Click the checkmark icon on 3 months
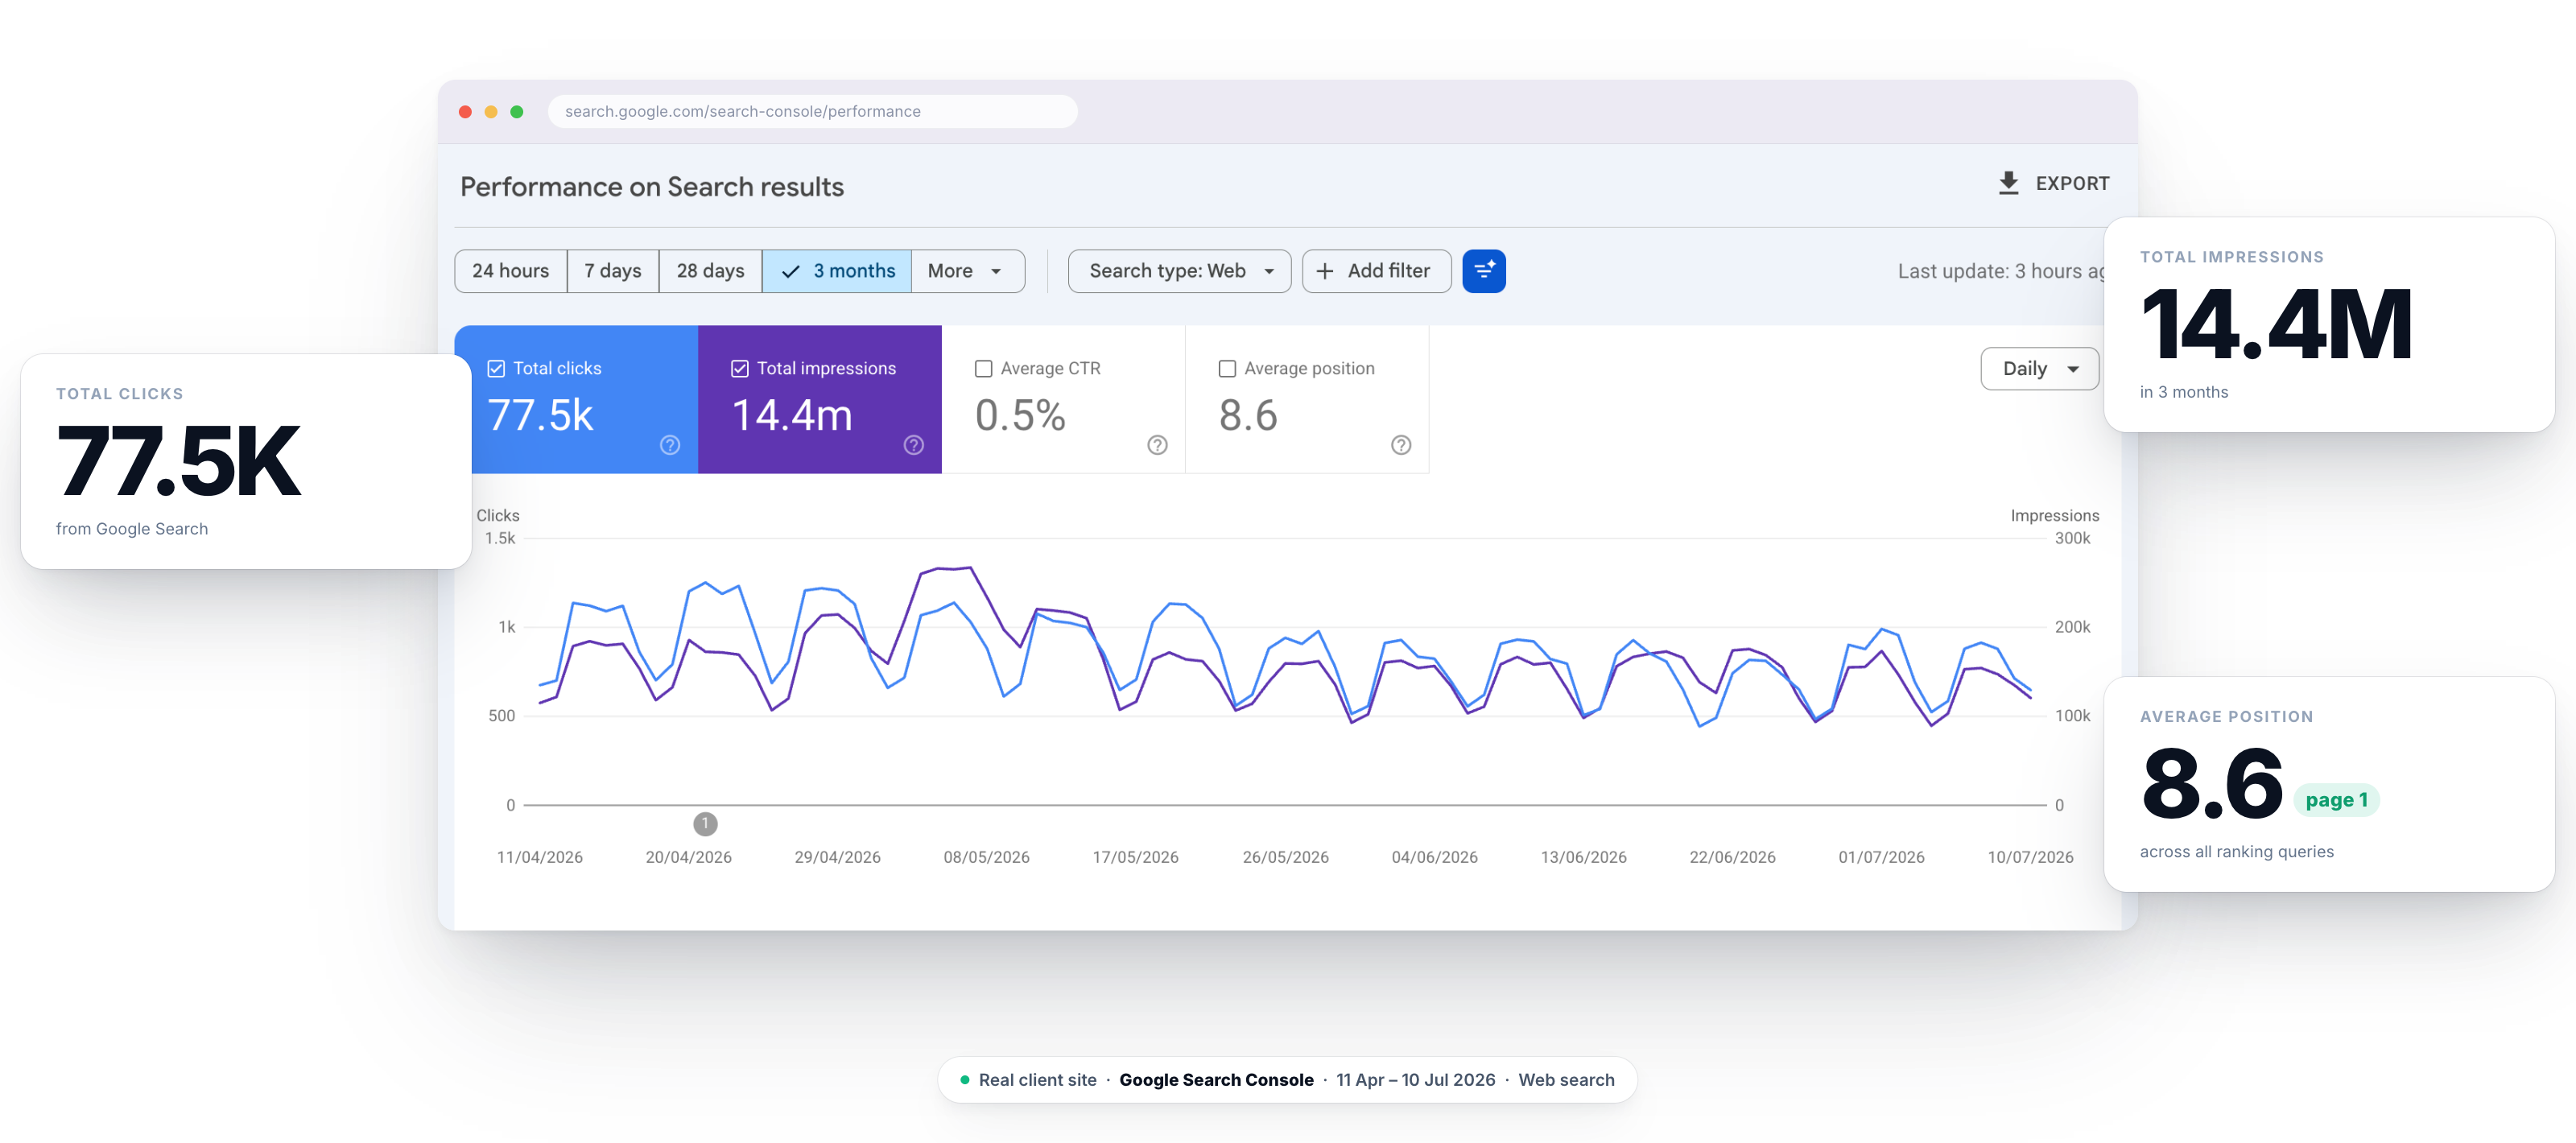This screenshot has height=1143, width=2576. point(790,271)
